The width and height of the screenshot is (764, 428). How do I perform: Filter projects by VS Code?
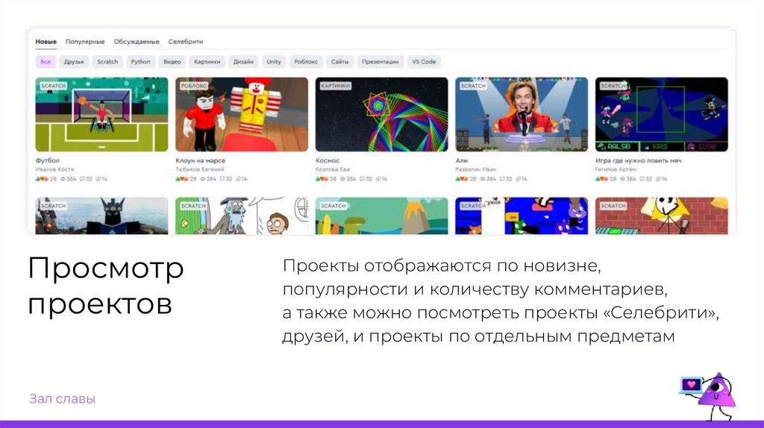tap(424, 62)
